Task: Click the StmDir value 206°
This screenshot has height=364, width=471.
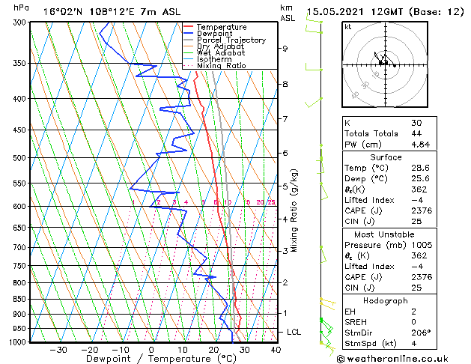Action: (x=421, y=333)
